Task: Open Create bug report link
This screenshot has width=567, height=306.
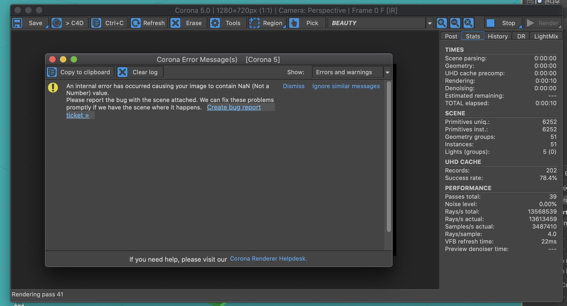Action: point(234,107)
